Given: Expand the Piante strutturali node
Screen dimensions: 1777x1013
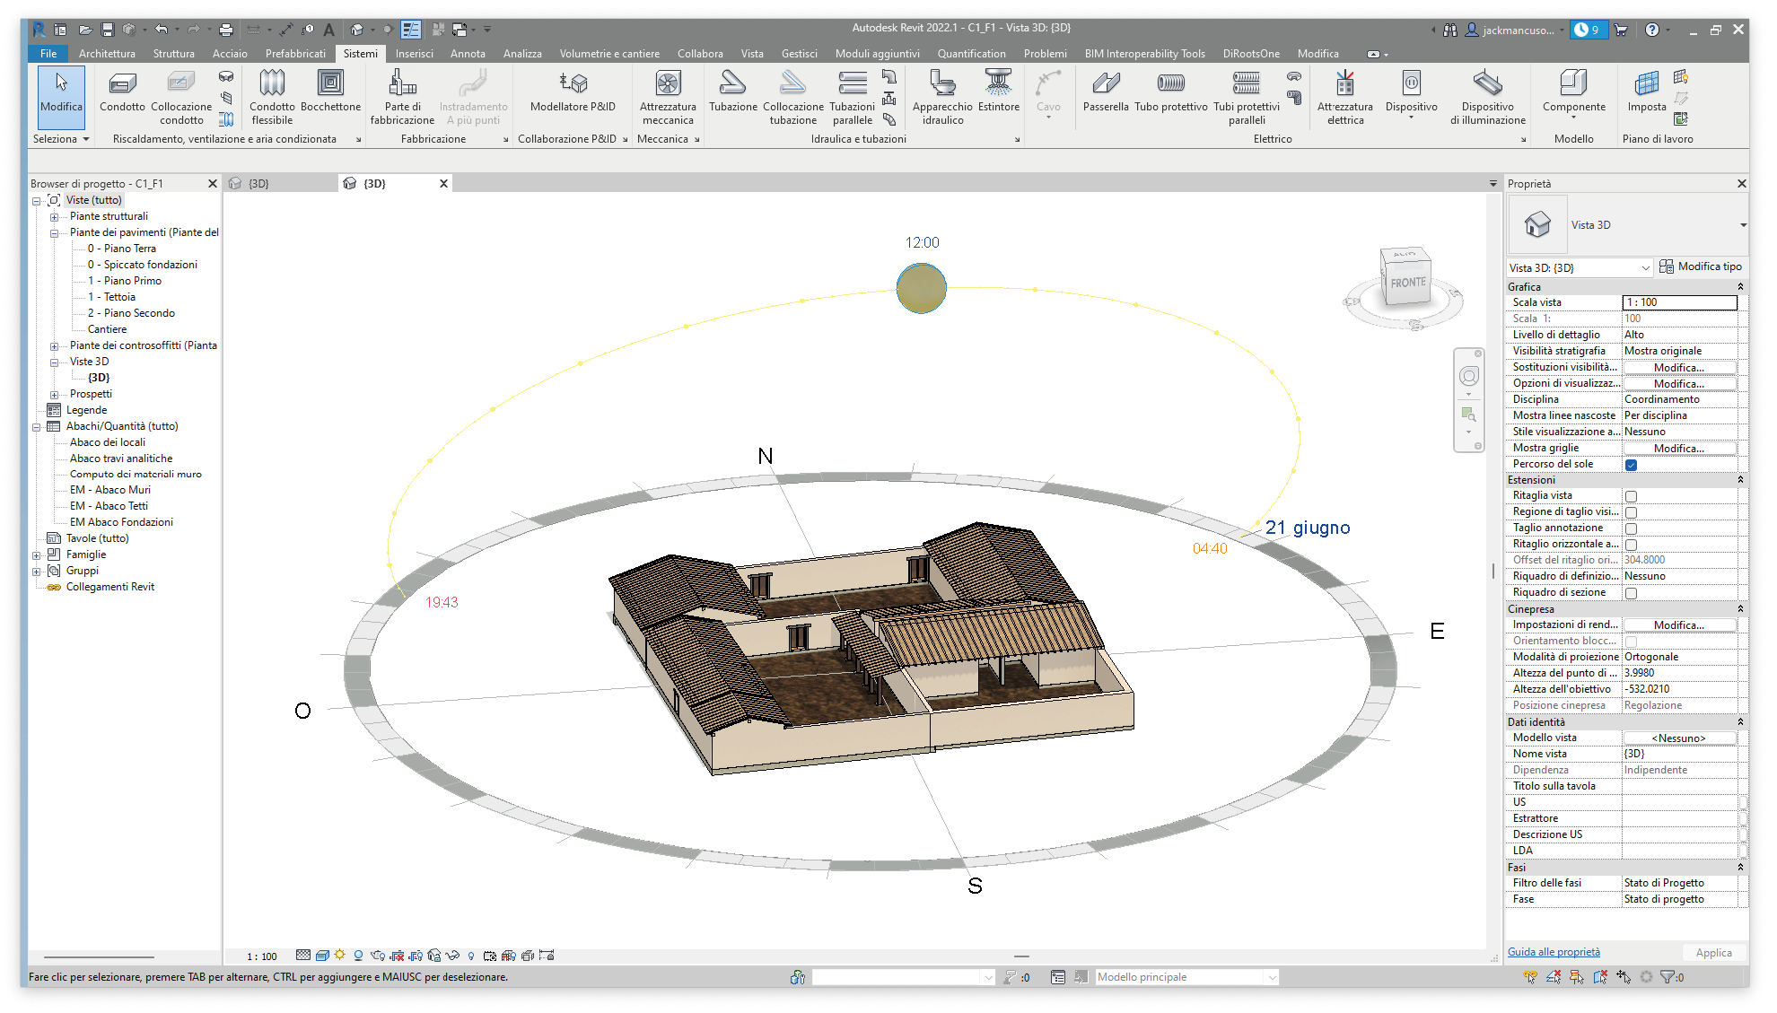Looking at the screenshot, I should (54, 217).
